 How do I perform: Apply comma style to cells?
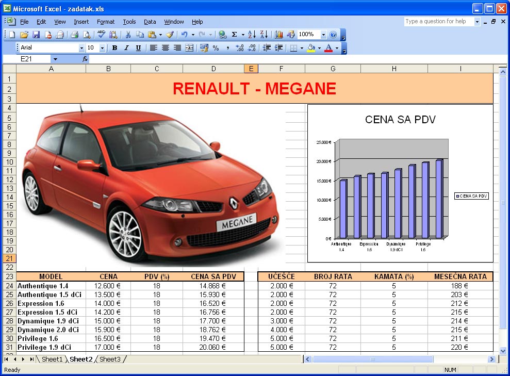[228, 48]
